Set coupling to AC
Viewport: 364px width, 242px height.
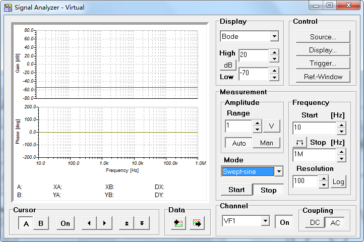335,222
